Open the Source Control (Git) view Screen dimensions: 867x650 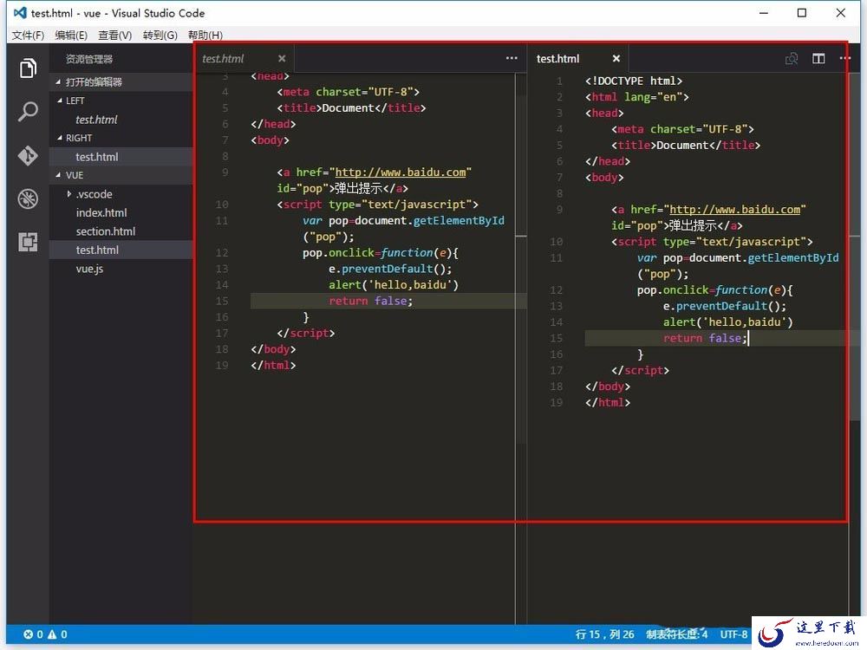coord(28,155)
